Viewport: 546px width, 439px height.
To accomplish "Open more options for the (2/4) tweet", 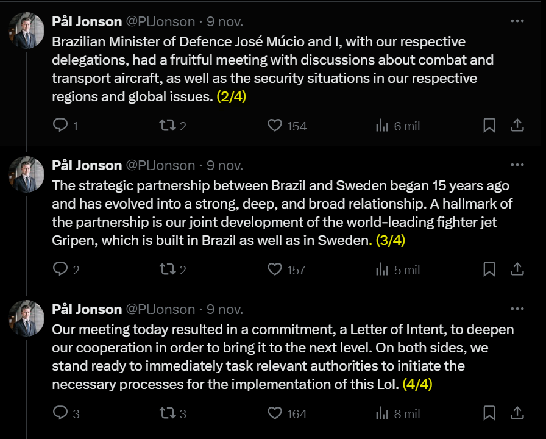I will (517, 21).
